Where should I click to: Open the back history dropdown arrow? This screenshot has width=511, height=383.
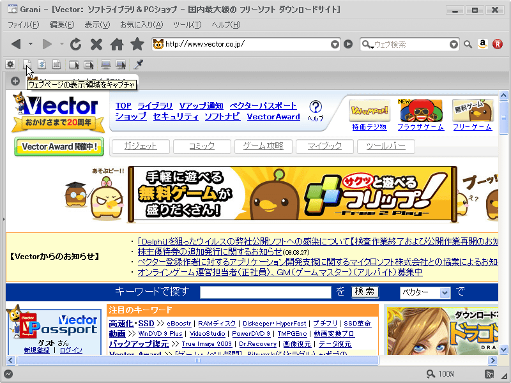(x=31, y=43)
